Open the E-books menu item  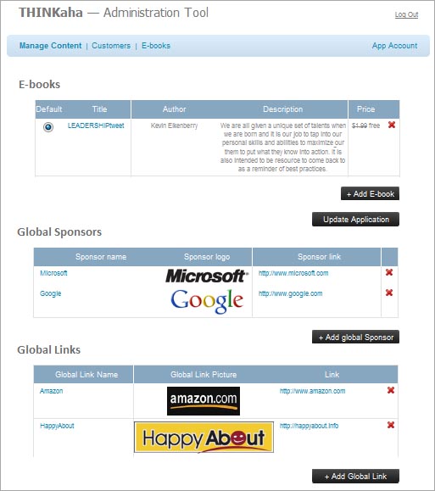click(156, 46)
